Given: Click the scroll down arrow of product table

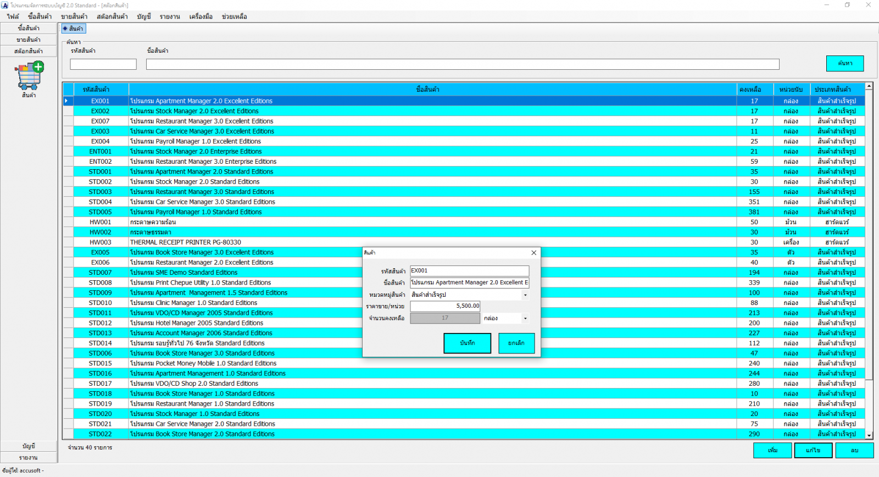Looking at the screenshot, I should [869, 435].
